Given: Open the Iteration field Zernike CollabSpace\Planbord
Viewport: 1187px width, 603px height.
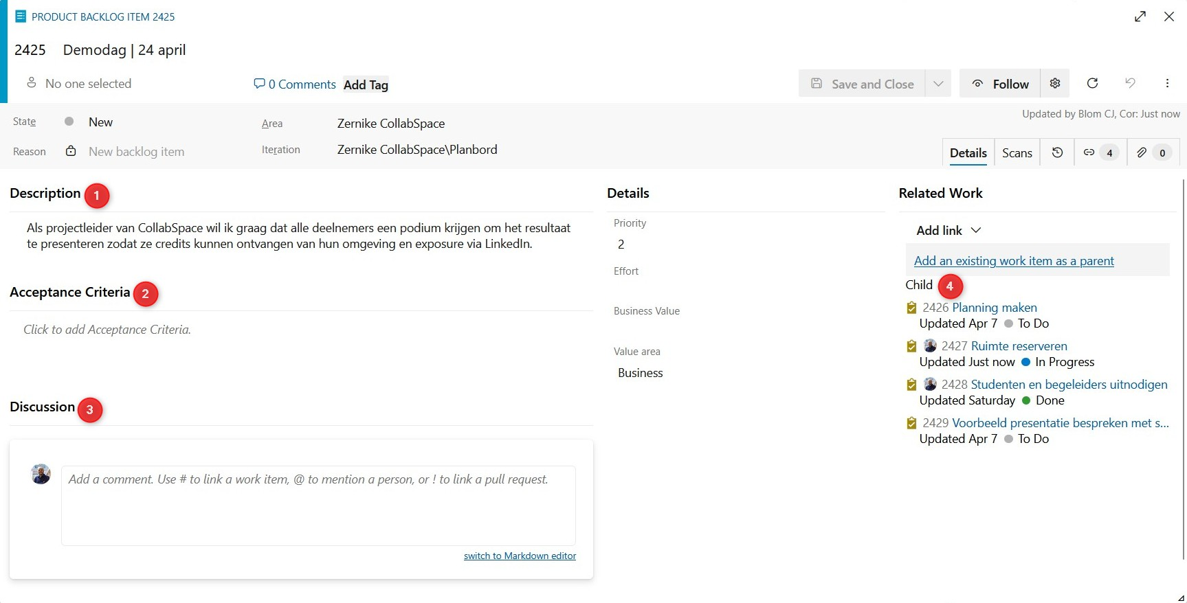Looking at the screenshot, I should tap(417, 149).
